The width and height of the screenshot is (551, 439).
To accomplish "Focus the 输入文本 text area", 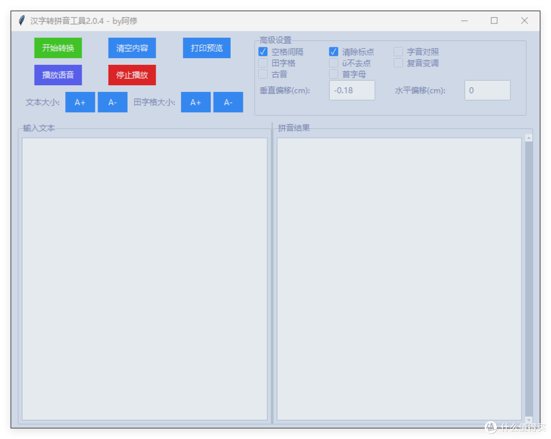I will (x=144, y=279).
